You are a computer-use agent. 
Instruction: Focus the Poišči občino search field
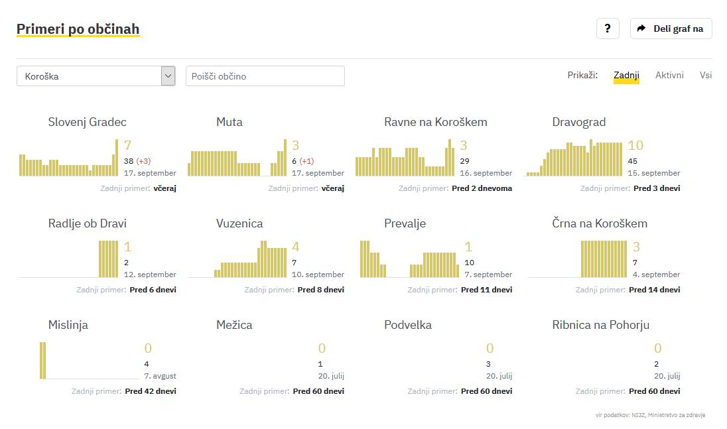(x=265, y=76)
